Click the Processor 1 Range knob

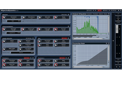click(20, 65)
